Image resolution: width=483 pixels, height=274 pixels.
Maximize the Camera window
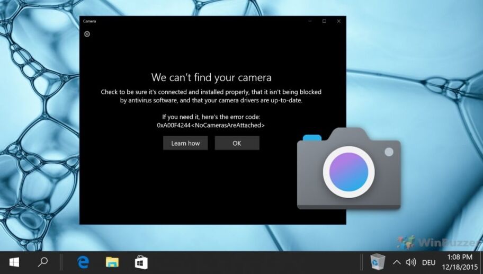(x=324, y=21)
